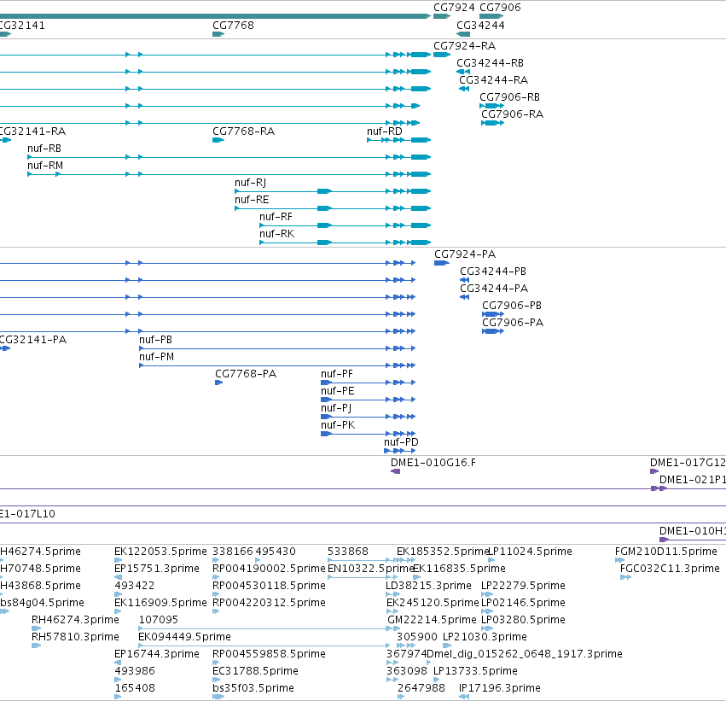This screenshot has width=726, height=701.
Task: Select the CG7924 gene glyph
Action: tap(442, 16)
